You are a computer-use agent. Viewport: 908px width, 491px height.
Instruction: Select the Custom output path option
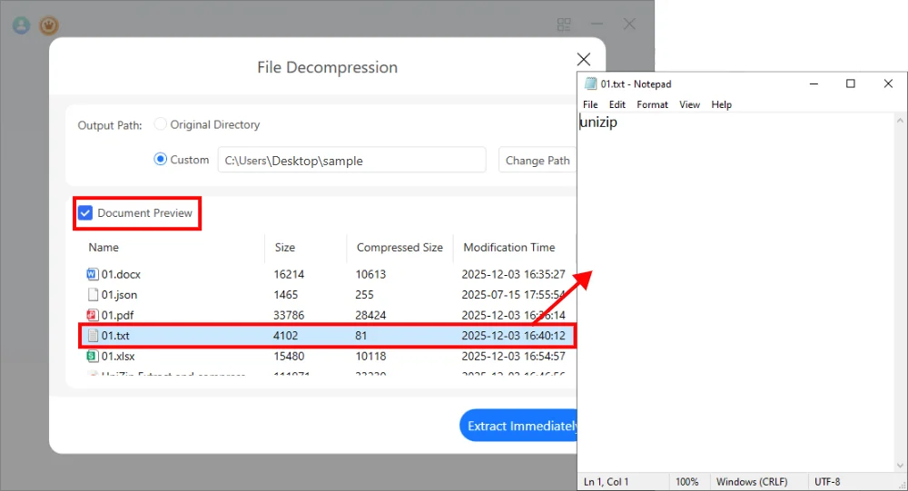[161, 160]
